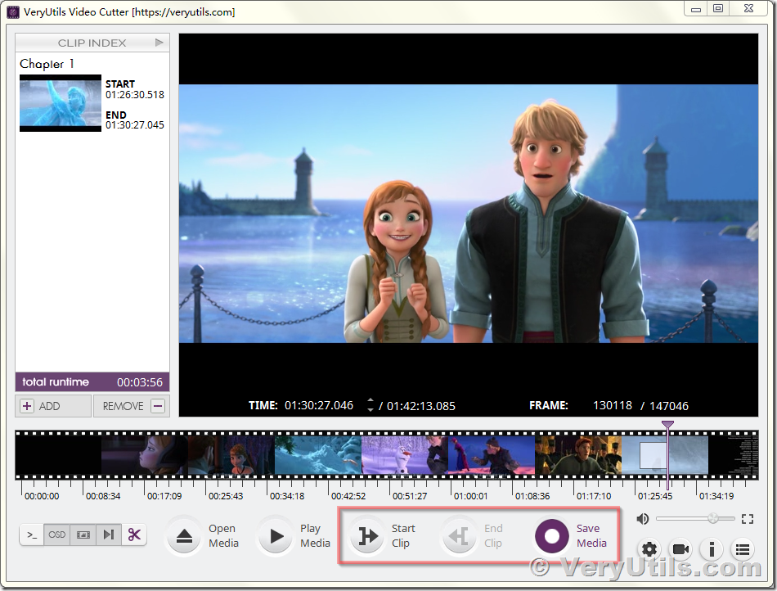Select the Chapter 1 clip thumbnail
Screen dimensions: 777x591
click(61, 103)
